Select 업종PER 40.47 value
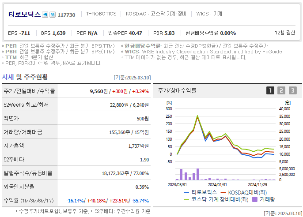Image resolution: width=303 pixels, height=217 pixels. pyautogui.click(x=136, y=33)
